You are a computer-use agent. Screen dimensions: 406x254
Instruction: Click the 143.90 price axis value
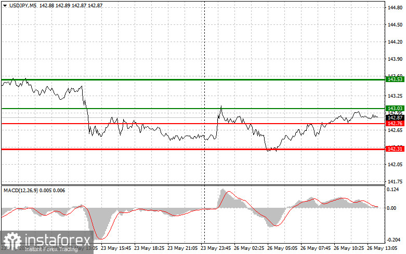[x=395, y=59]
